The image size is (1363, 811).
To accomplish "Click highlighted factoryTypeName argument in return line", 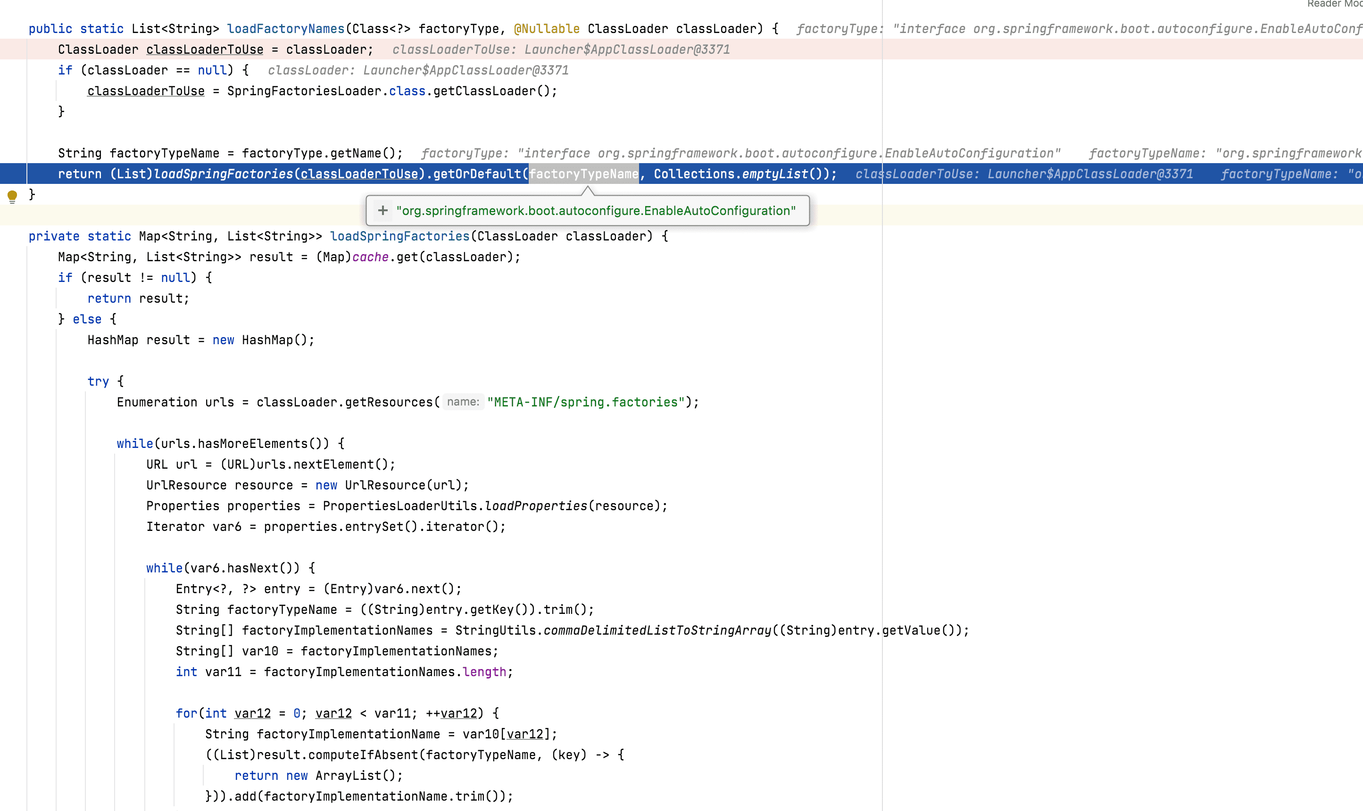I will [x=584, y=174].
